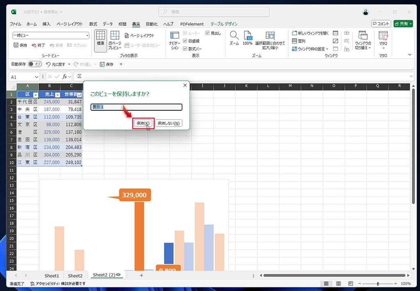Open filter dropdown for 区 column
Viewport: 420px width, 291px height.
35,95
